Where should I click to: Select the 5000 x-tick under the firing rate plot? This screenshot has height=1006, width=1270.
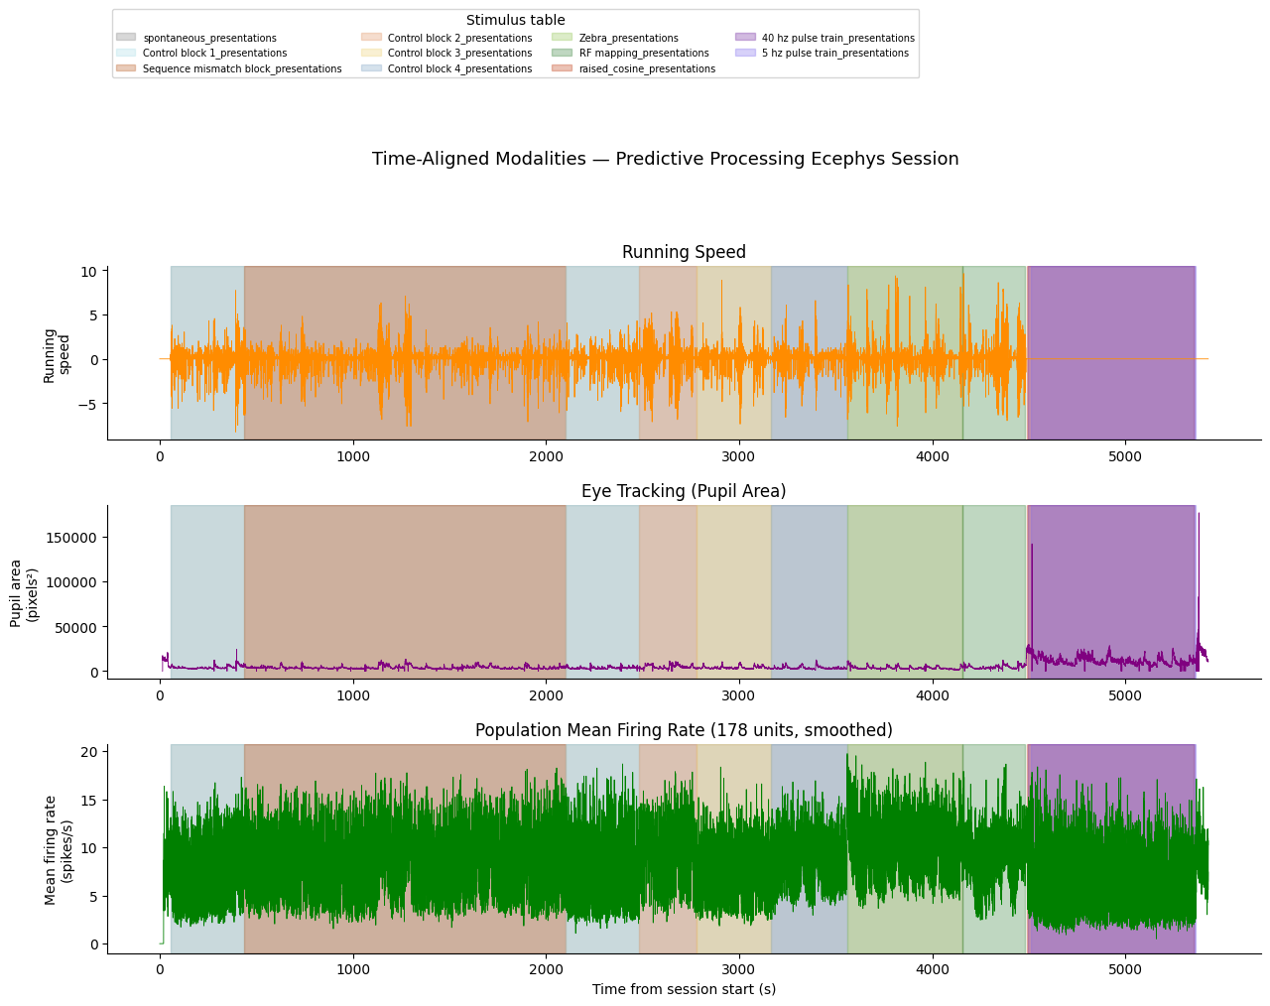coord(1125,970)
